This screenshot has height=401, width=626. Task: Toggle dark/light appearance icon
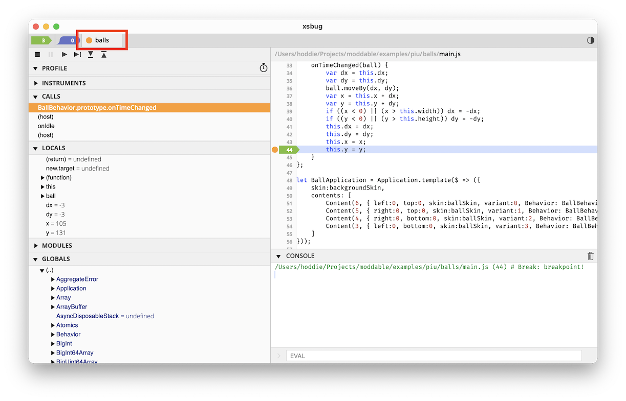tap(590, 40)
